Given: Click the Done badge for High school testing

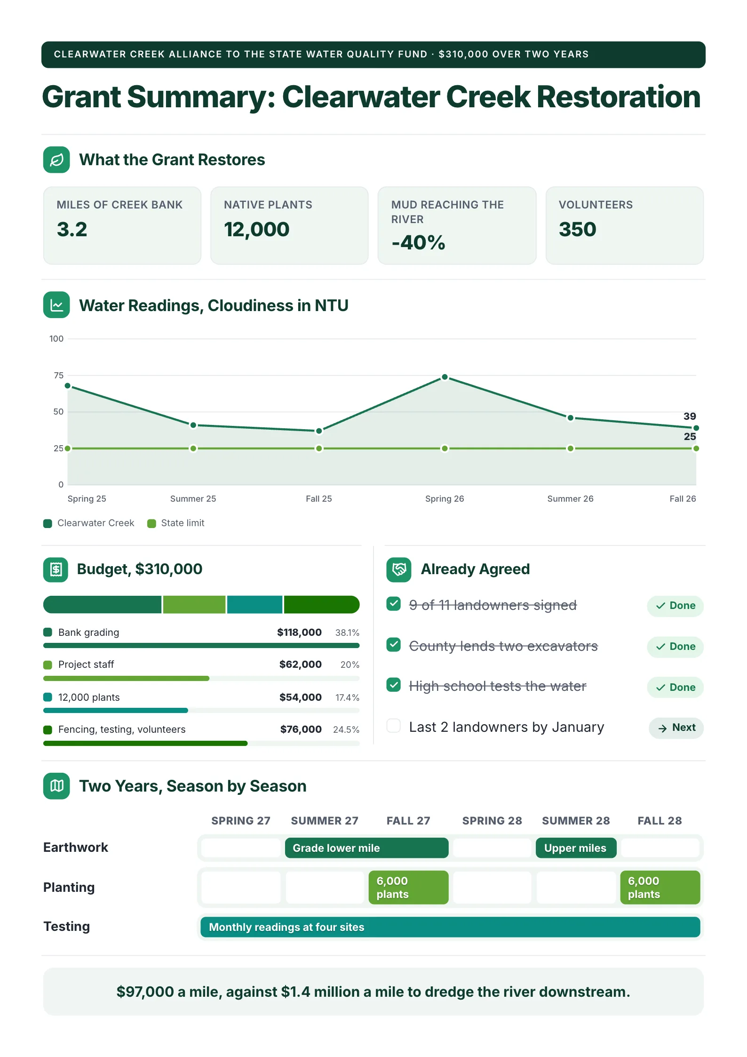Looking at the screenshot, I should 675,687.
